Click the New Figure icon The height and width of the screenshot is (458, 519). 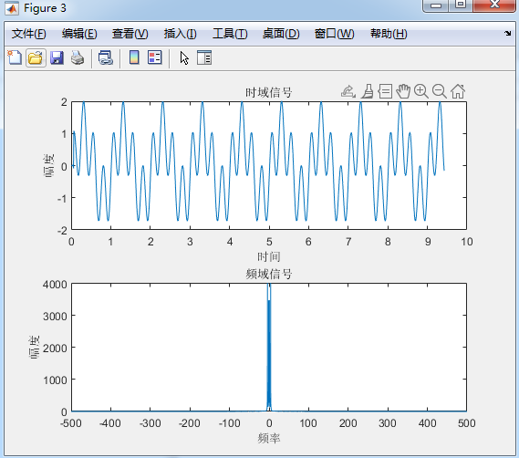click(x=15, y=58)
